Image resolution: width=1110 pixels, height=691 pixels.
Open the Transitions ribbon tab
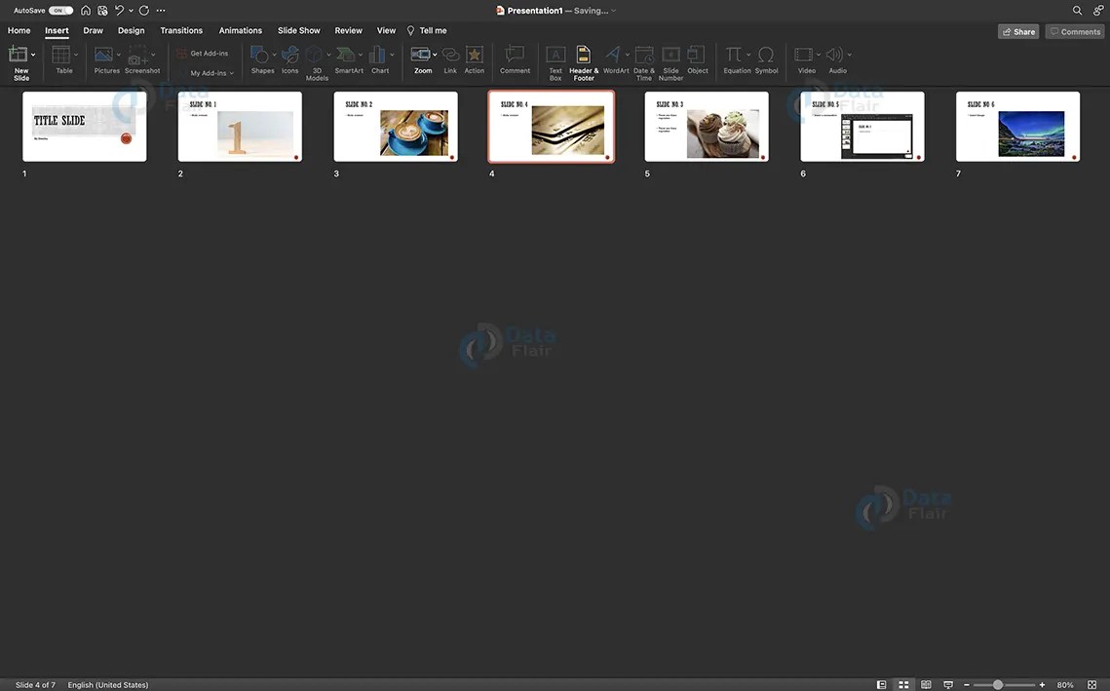tap(180, 30)
